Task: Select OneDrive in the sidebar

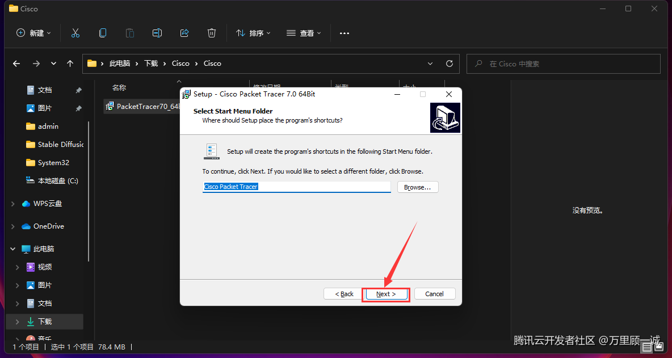Action: [x=48, y=226]
